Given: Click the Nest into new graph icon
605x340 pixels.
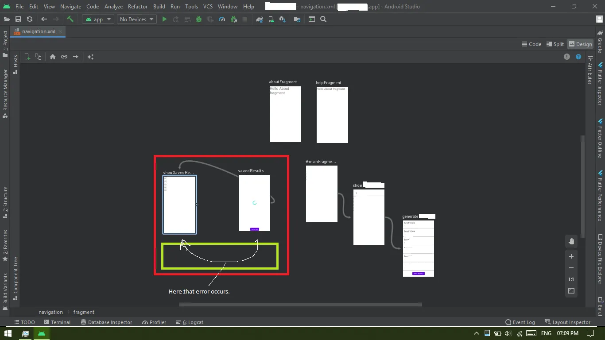Looking at the screenshot, I should 38,57.
